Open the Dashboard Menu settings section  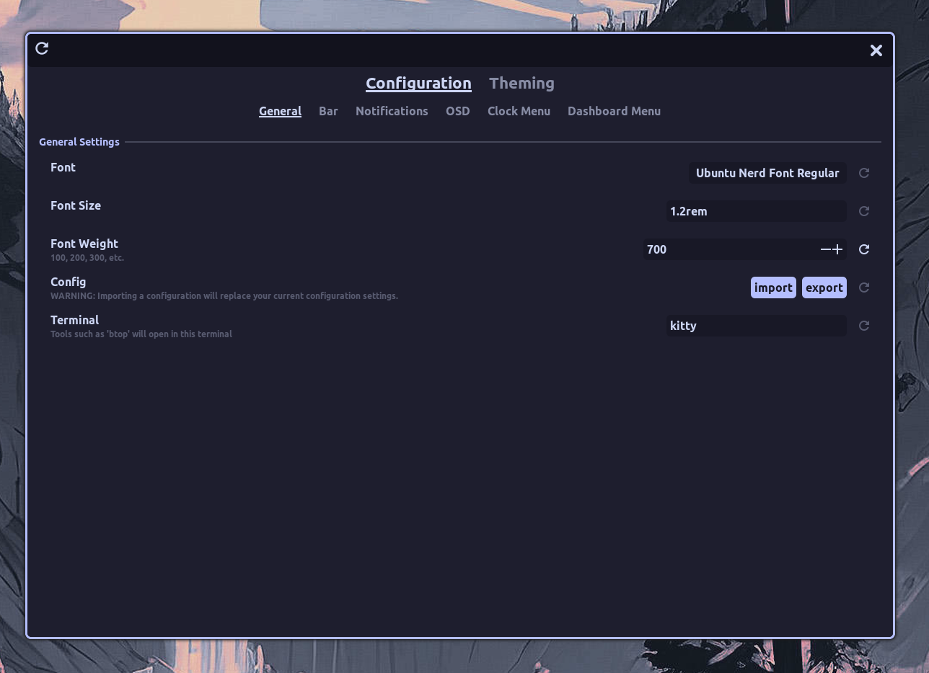click(614, 111)
